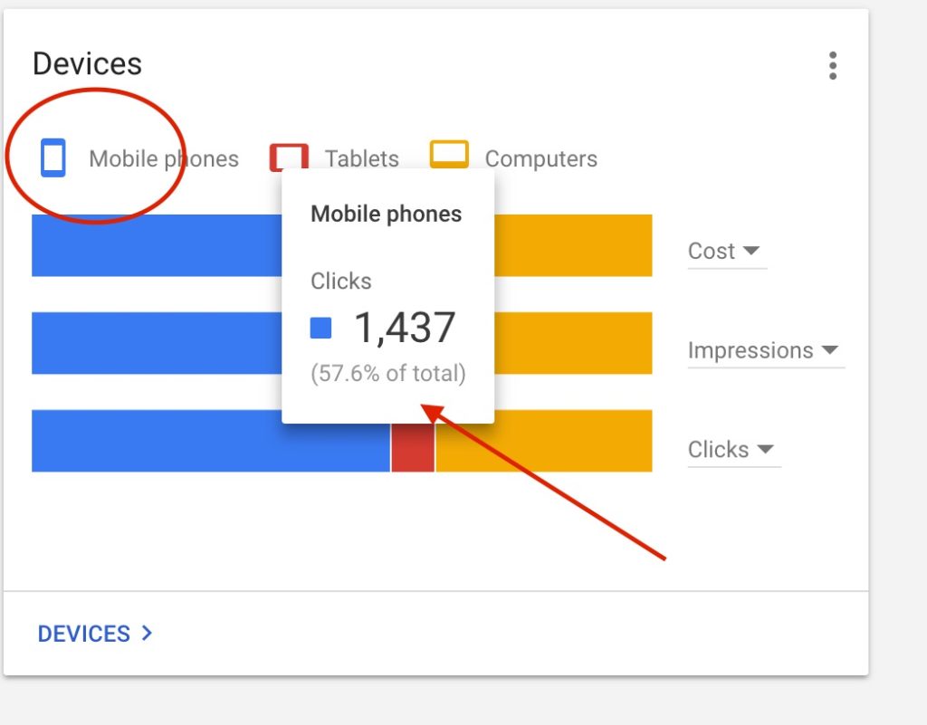Click the yellow computers segment of Cost bar
927x725 pixels.
click(x=573, y=246)
